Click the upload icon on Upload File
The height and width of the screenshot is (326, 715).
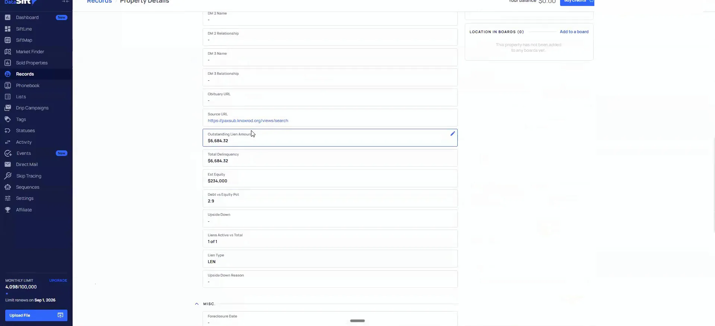tap(60, 315)
